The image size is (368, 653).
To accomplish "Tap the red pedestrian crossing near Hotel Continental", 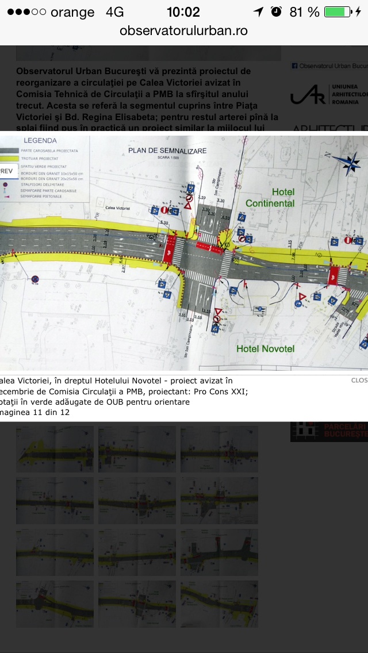I will [210, 247].
